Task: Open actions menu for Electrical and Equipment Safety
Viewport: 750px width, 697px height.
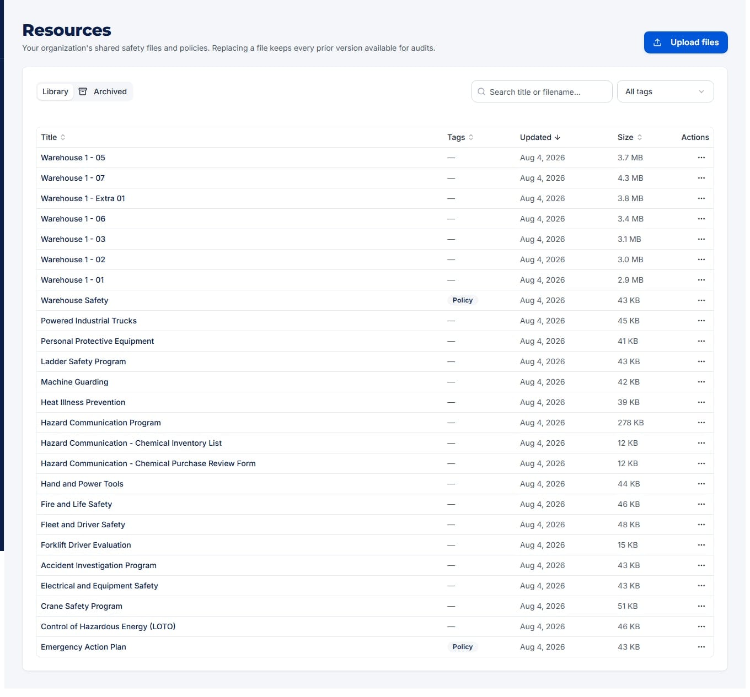Action: tap(701, 586)
